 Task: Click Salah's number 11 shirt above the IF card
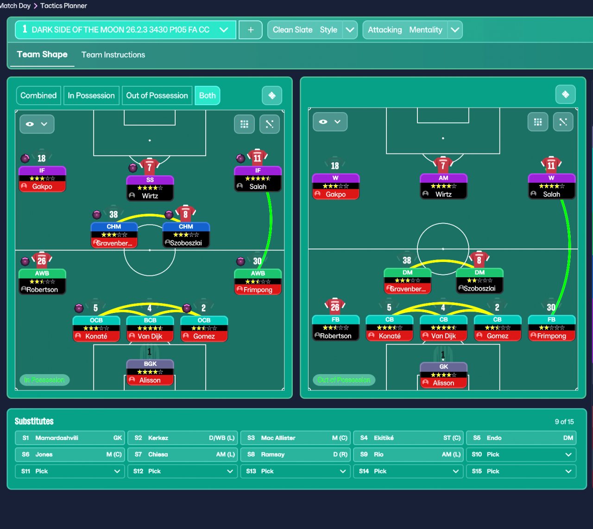pos(258,158)
